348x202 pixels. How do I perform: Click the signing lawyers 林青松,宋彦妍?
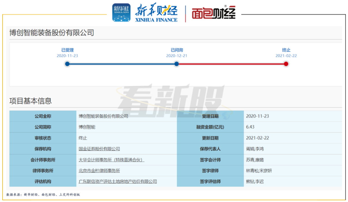pos(259,171)
